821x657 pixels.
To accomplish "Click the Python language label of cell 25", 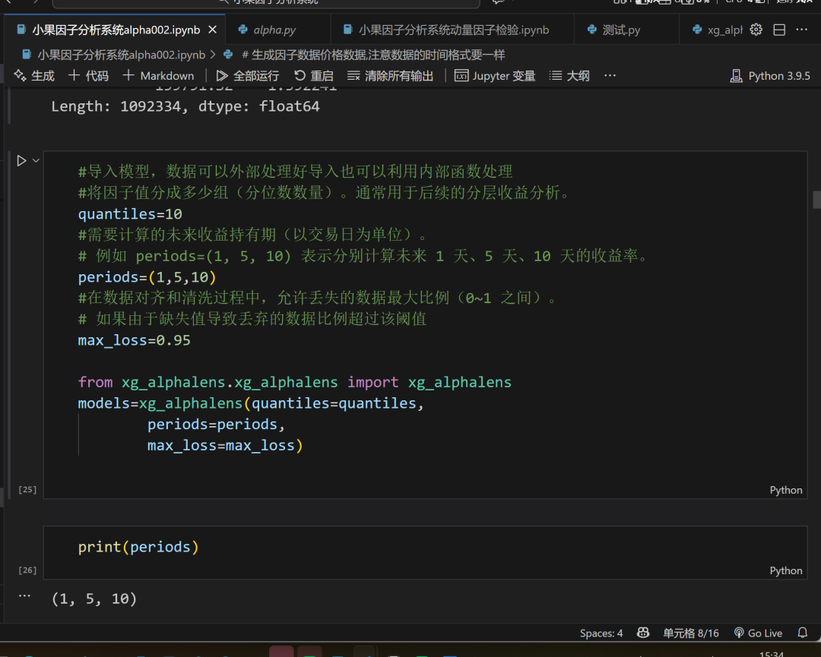I will (786, 490).
